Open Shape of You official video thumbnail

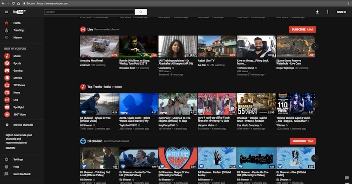coord(99,104)
